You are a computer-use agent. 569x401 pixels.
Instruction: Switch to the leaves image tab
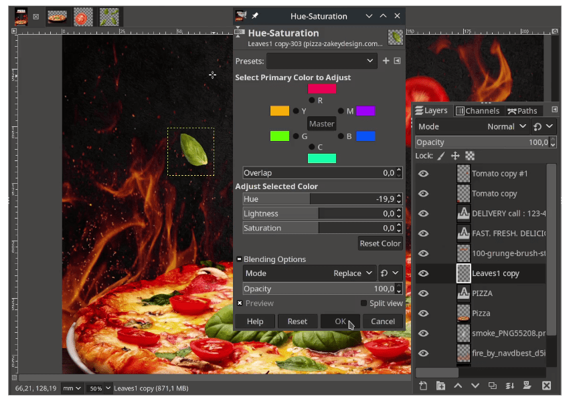coord(109,17)
